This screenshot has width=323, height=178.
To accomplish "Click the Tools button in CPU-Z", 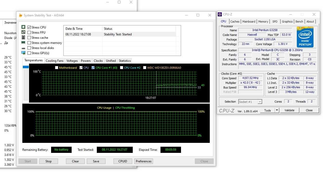I will (268, 110).
